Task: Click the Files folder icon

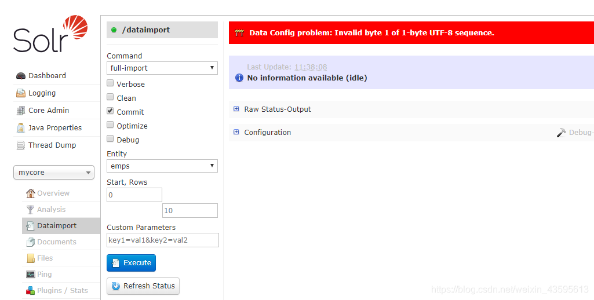Action: click(31, 258)
